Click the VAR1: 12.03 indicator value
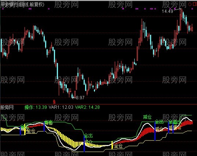The width and height of the screenshot is (197, 156). pos(61,107)
